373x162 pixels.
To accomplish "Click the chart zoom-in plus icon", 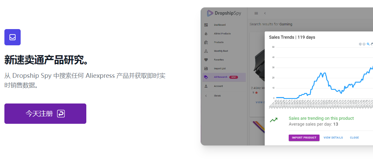I will (360, 44).
